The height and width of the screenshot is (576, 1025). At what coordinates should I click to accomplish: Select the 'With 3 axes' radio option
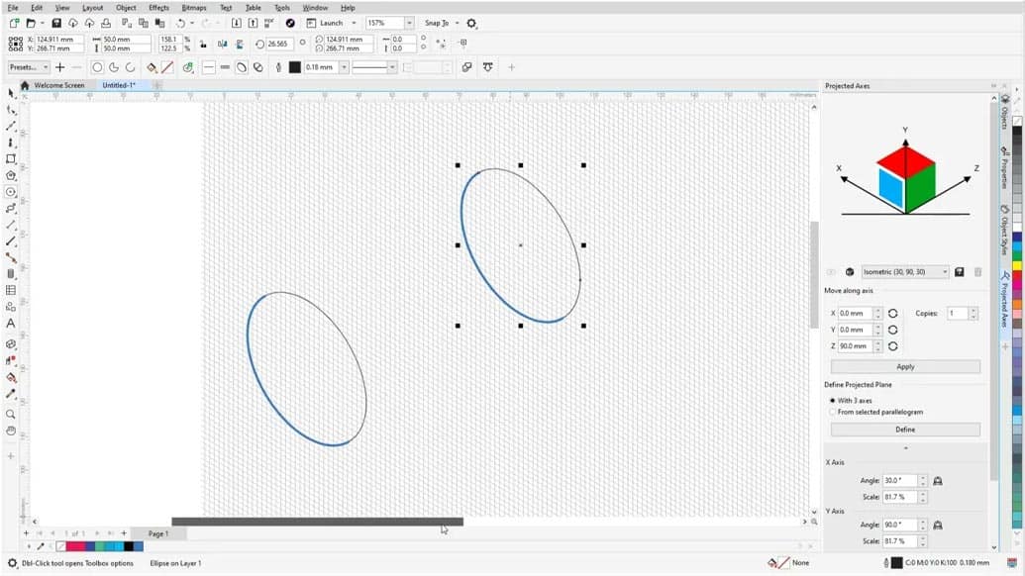click(832, 401)
